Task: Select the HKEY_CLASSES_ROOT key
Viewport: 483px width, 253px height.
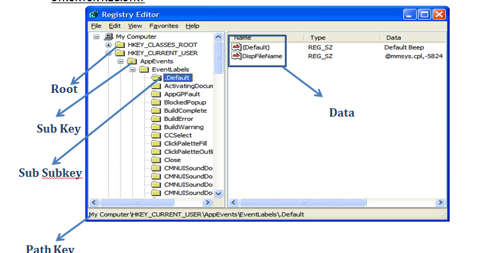Action: [x=162, y=45]
